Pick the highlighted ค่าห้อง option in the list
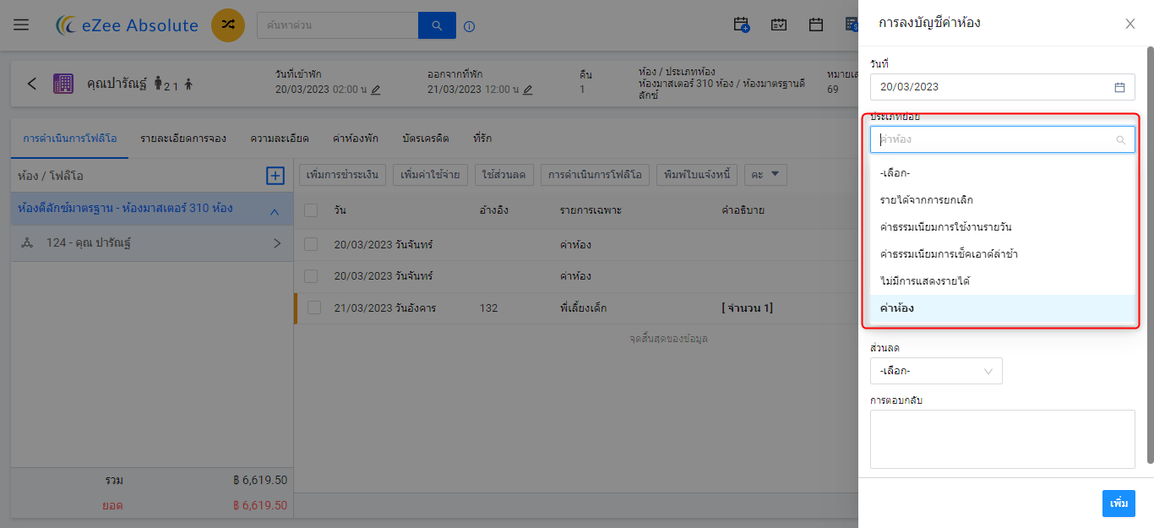Image resolution: width=1154 pixels, height=528 pixels. point(1003,308)
